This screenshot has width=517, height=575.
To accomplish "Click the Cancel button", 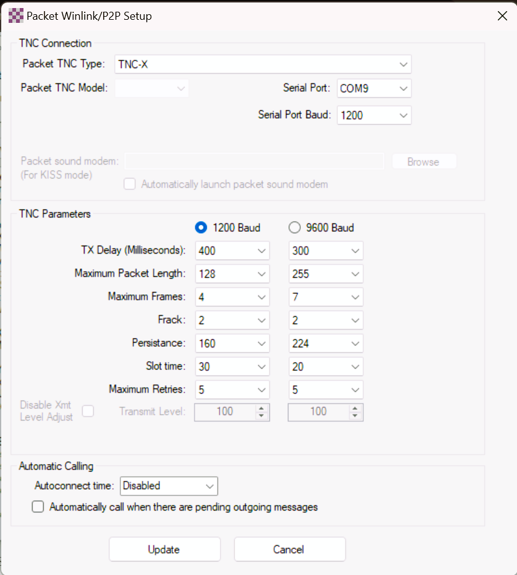I will point(289,549).
